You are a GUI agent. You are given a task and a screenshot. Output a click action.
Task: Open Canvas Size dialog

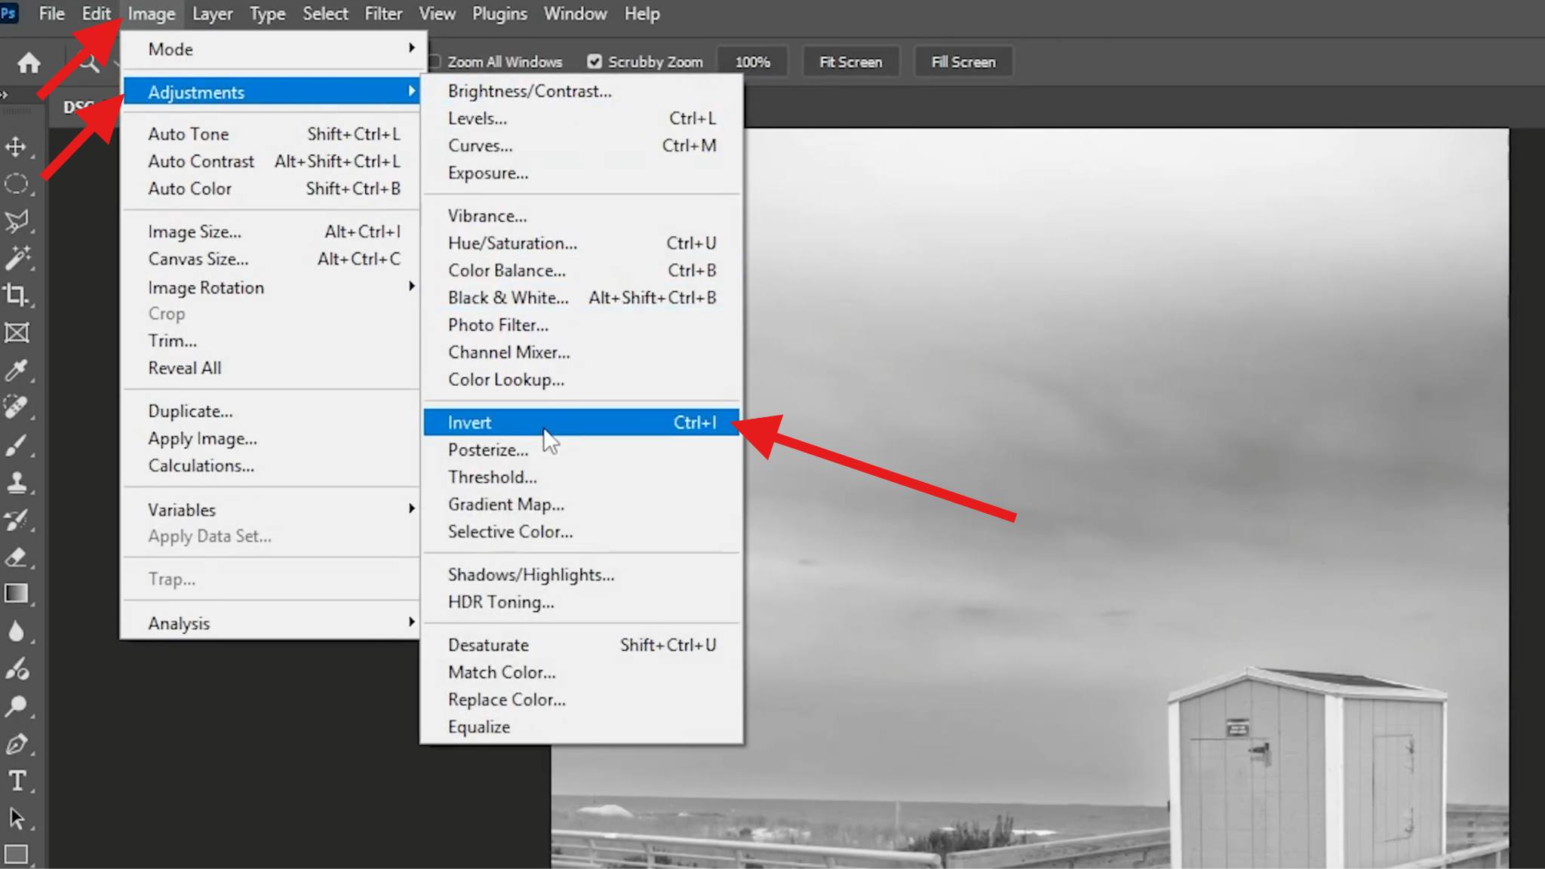point(272,259)
